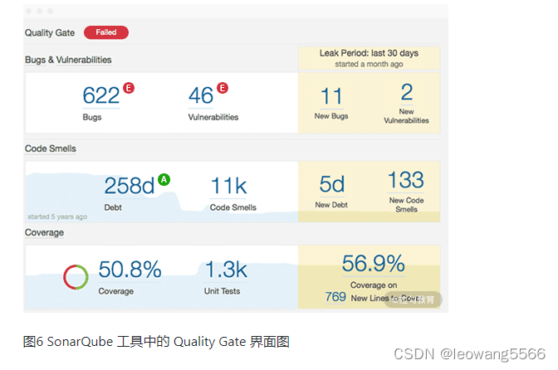
Task: Open the 50.8% Coverage value
Action: [x=130, y=269]
